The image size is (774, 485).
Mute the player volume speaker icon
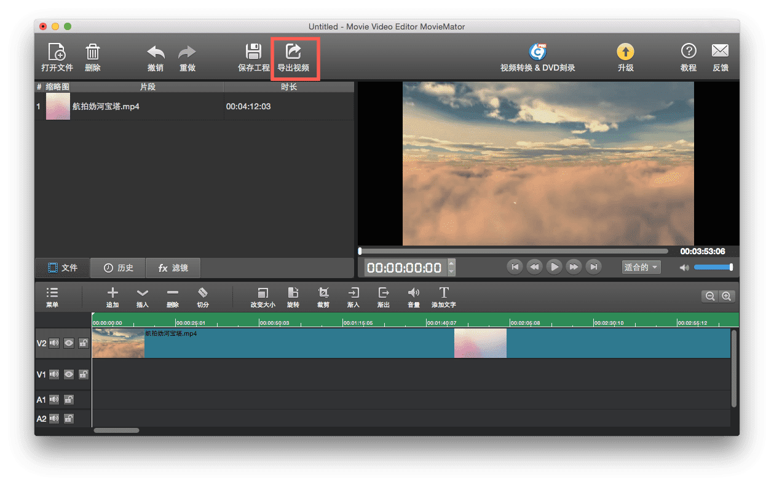[684, 268]
